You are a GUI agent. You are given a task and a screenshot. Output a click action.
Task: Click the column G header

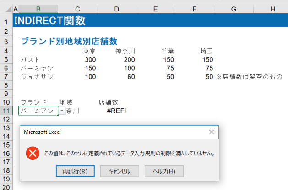tap(234, 9)
